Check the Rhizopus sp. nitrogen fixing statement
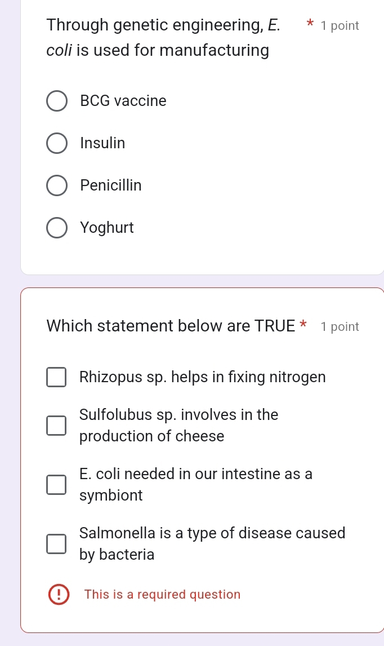This screenshot has height=646, width=384. pos(56,377)
